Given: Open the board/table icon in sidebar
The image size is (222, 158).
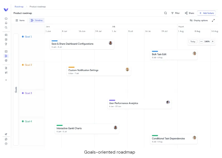Looking at the screenshot, I should 6,52.
